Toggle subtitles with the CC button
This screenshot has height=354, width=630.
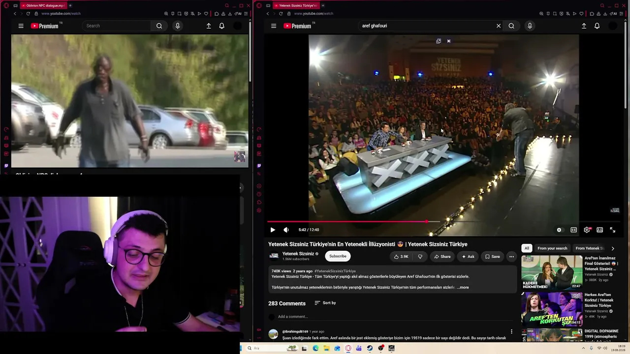click(573, 230)
